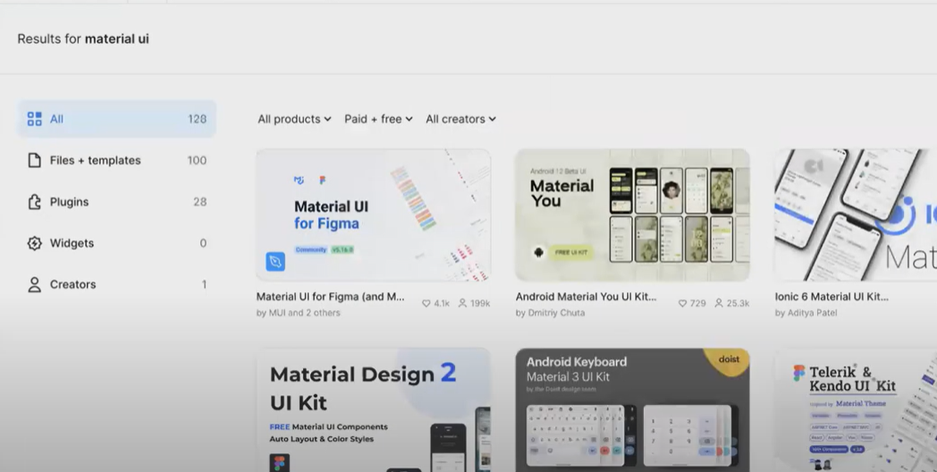
Task: Open Android Keyboard Material 3 UI Kit thumbnail
Action: click(632, 409)
